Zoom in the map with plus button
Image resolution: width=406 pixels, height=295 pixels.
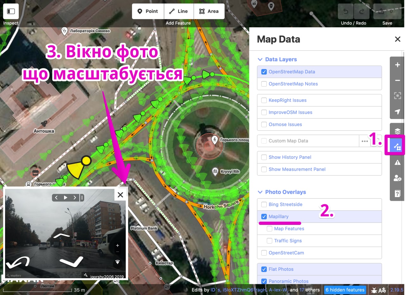[397, 65]
